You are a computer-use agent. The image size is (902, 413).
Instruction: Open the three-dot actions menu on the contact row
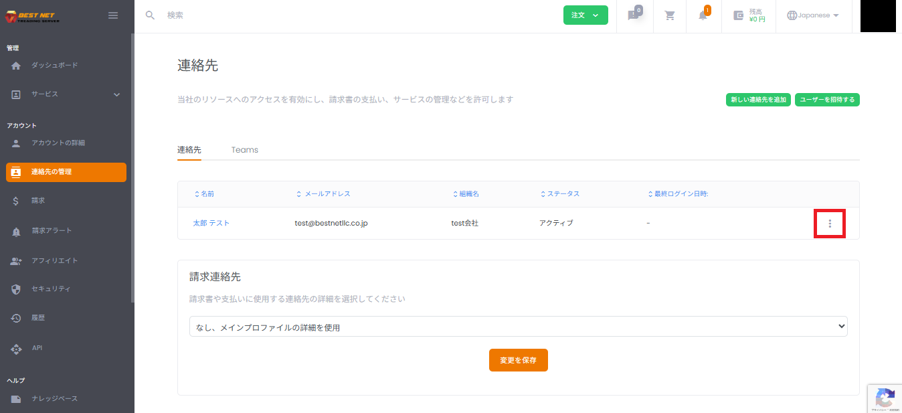click(x=829, y=223)
